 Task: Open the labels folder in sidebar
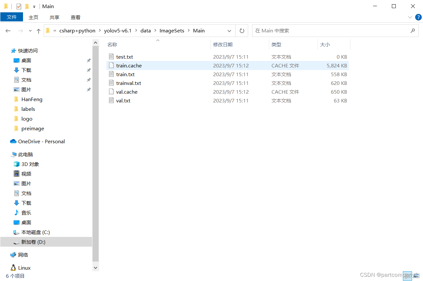tap(28, 109)
